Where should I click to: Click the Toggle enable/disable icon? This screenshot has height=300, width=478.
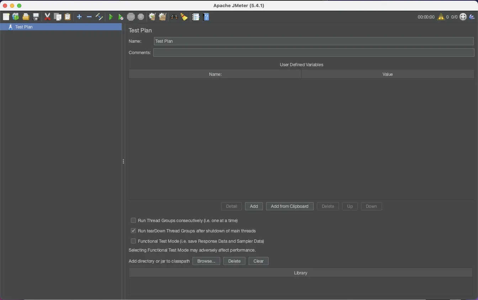99,17
